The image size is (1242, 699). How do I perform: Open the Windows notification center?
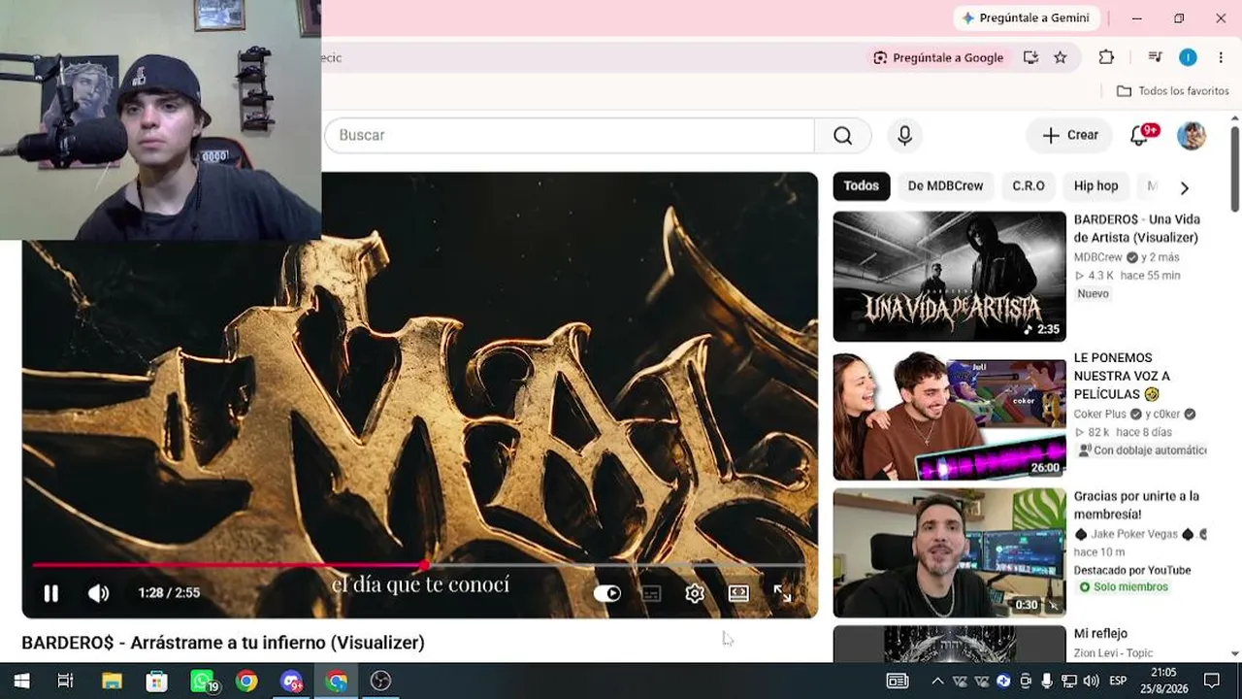(1212, 681)
